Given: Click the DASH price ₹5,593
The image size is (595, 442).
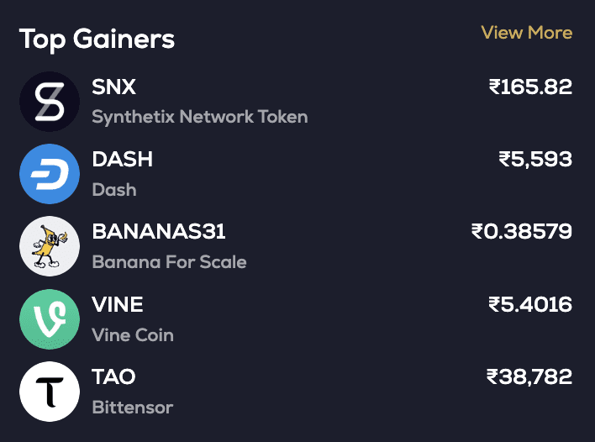Looking at the screenshot, I should [x=535, y=159].
